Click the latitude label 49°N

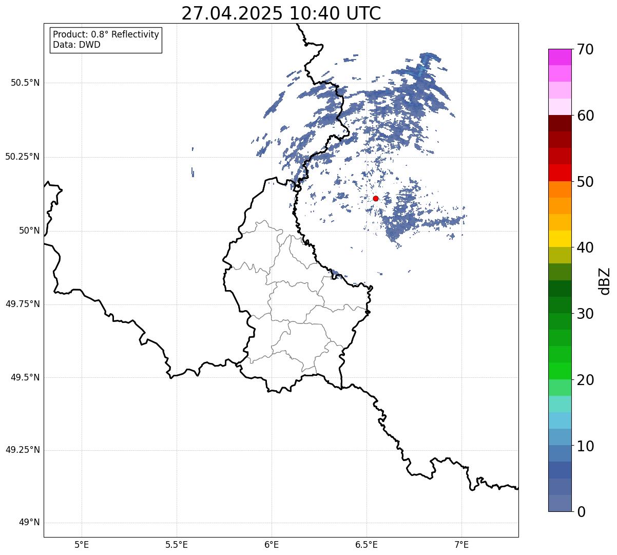tap(29, 523)
